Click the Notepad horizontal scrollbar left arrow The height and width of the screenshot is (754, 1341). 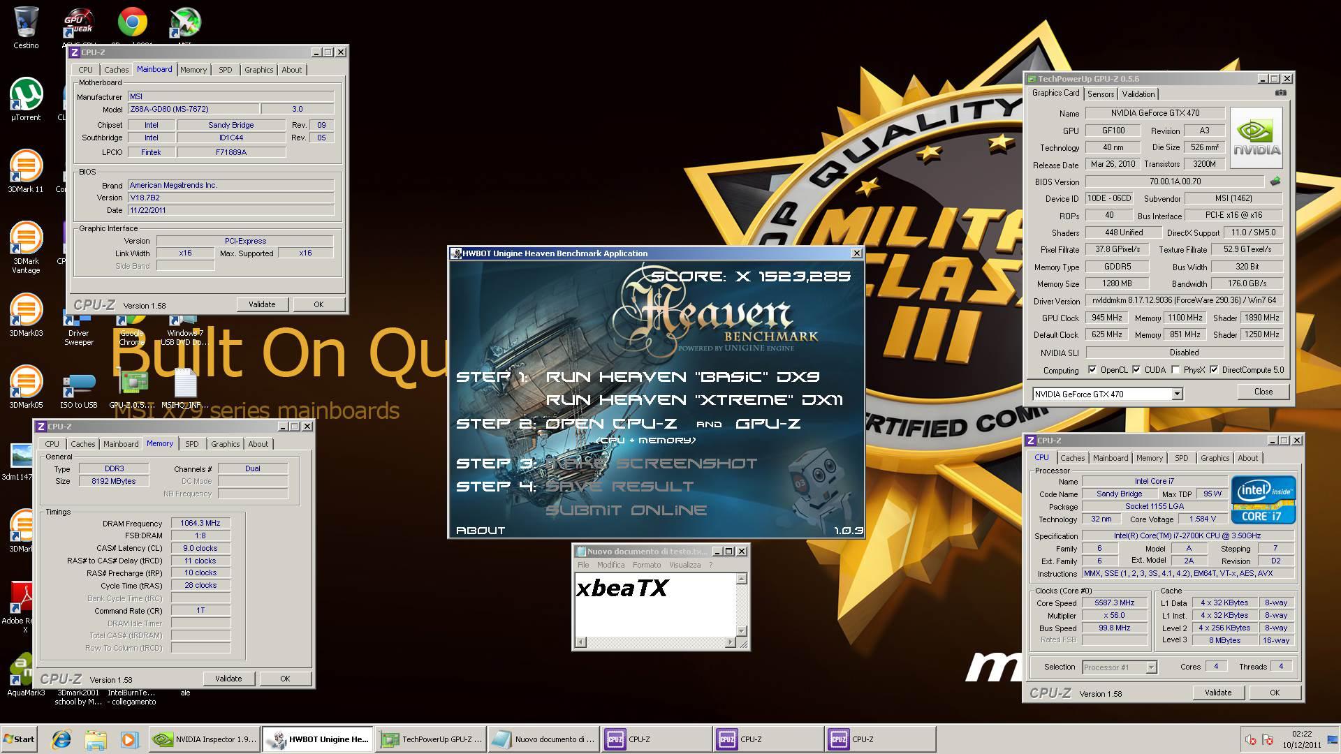coord(580,642)
